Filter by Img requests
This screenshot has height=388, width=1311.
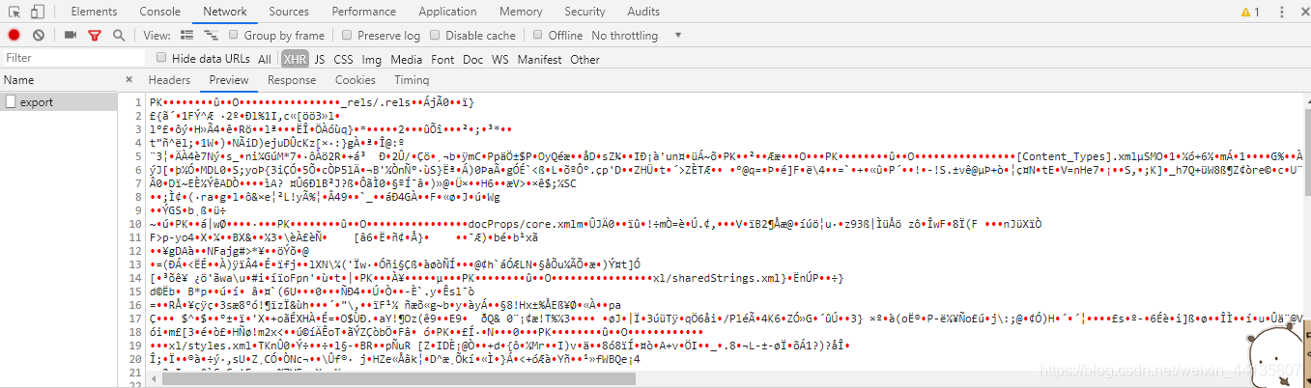pos(372,59)
